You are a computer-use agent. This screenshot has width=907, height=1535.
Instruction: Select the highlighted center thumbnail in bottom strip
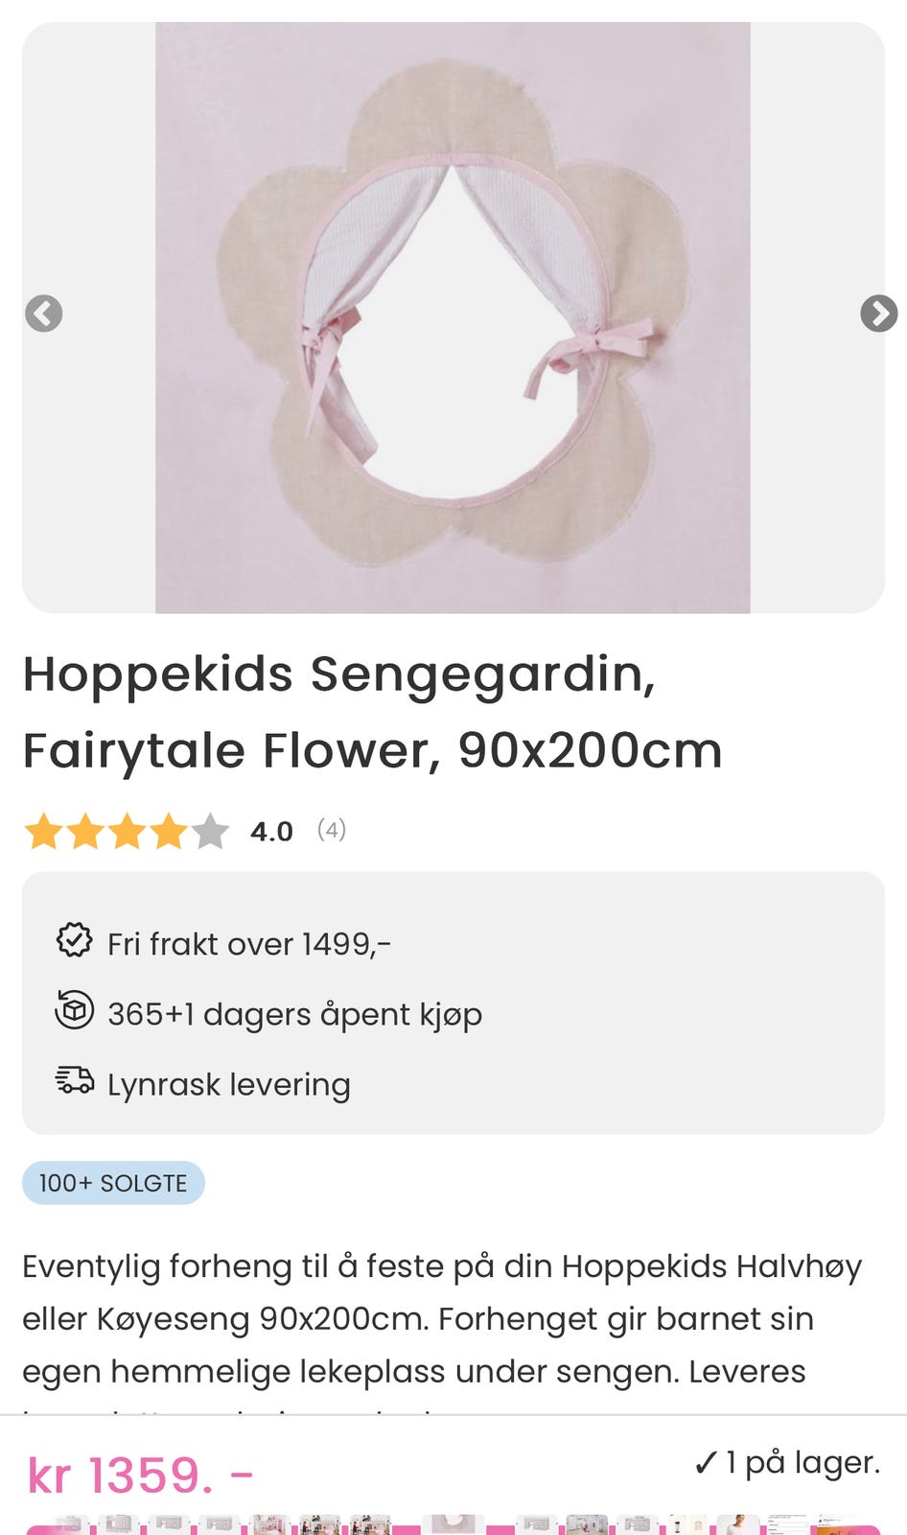tap(453, 1524)
